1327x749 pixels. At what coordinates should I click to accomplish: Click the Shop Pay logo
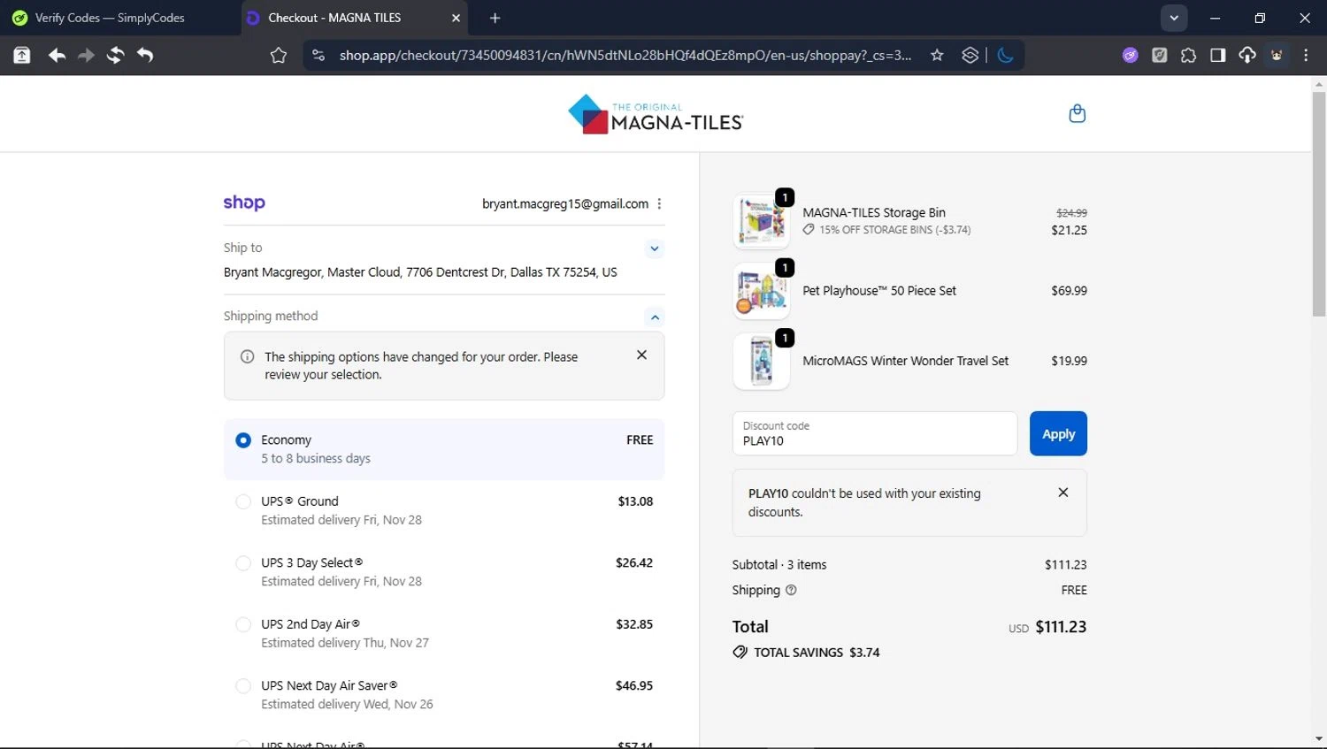[x=244, y=203]
